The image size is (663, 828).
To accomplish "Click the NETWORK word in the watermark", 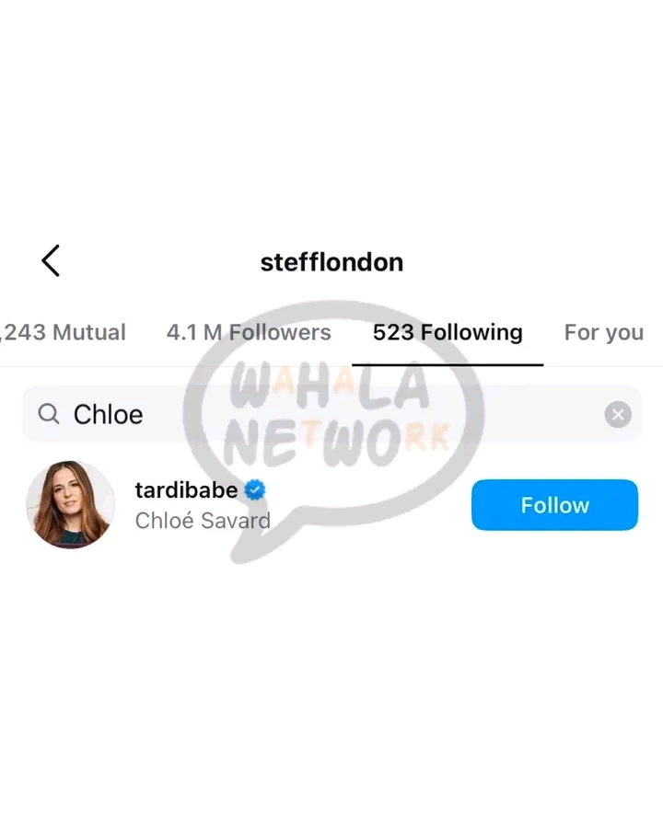I will click(336, 443).
